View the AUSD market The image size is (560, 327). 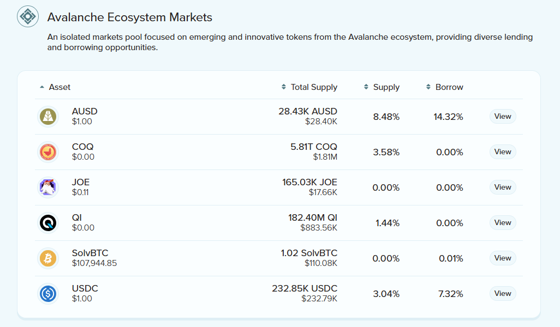[503, 116]
